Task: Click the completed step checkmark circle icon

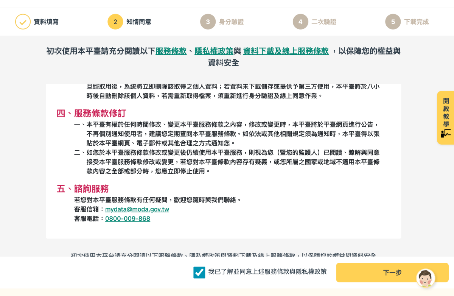Action: [x=23, y=22]
